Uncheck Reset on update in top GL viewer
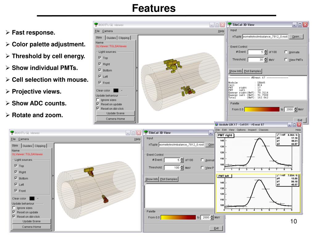The image size is (316, 237). click(x=98, y=104)
